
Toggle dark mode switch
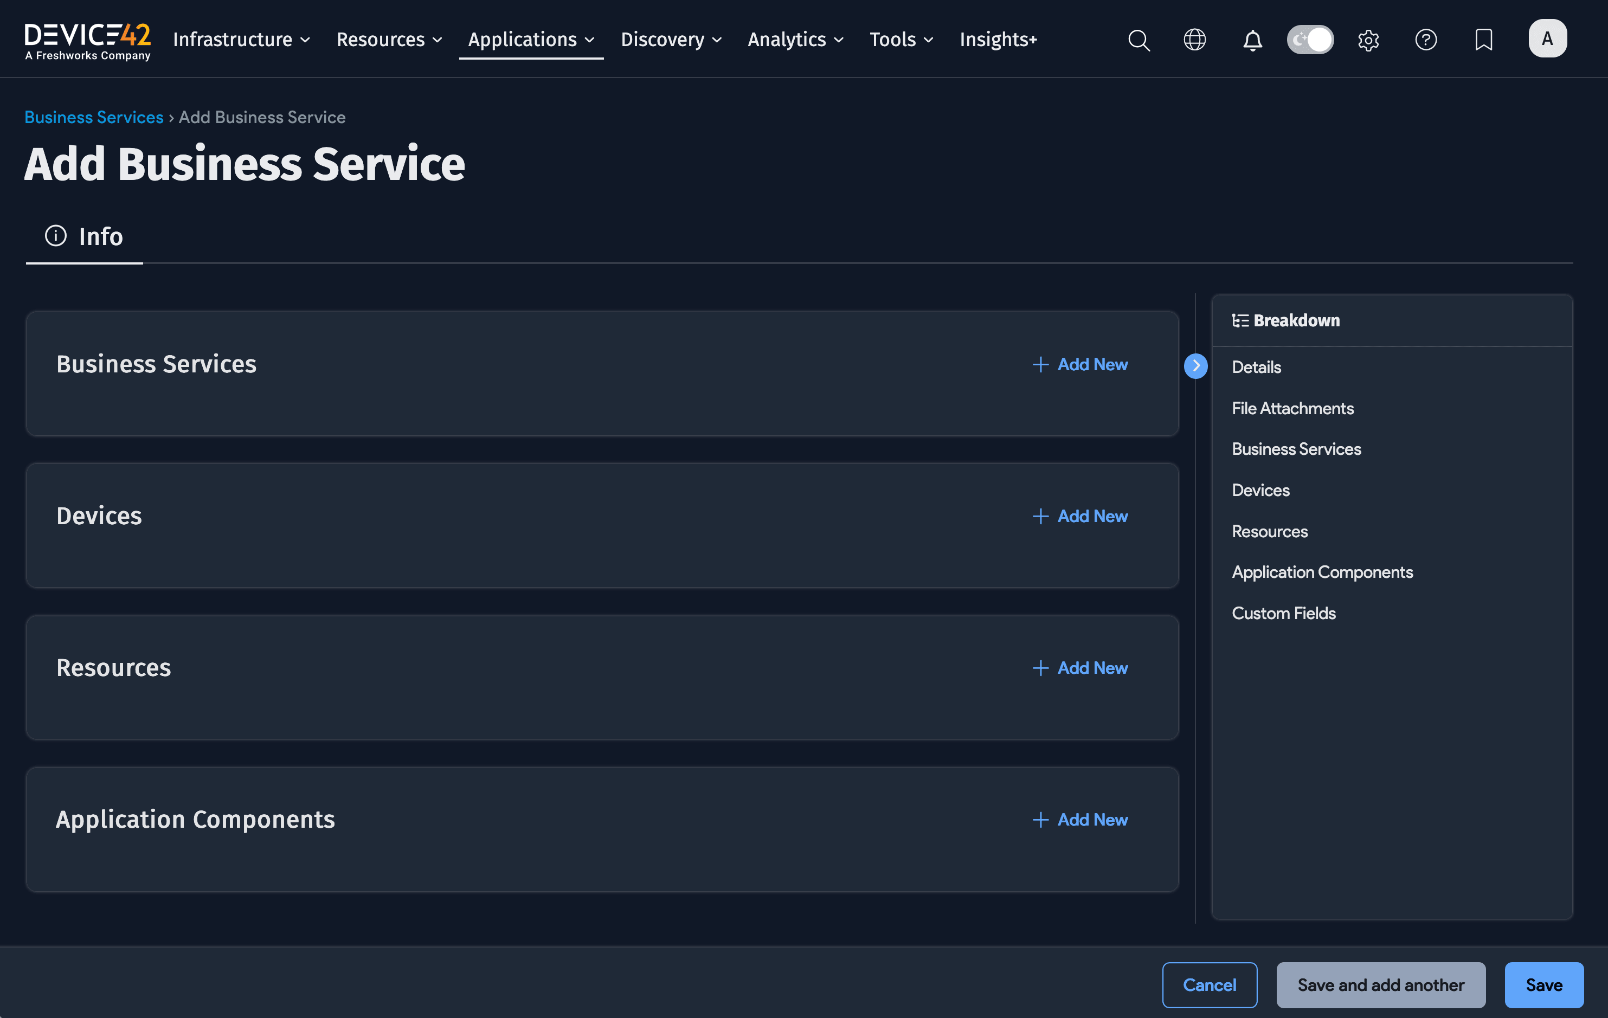click(x=1310, y=40)
